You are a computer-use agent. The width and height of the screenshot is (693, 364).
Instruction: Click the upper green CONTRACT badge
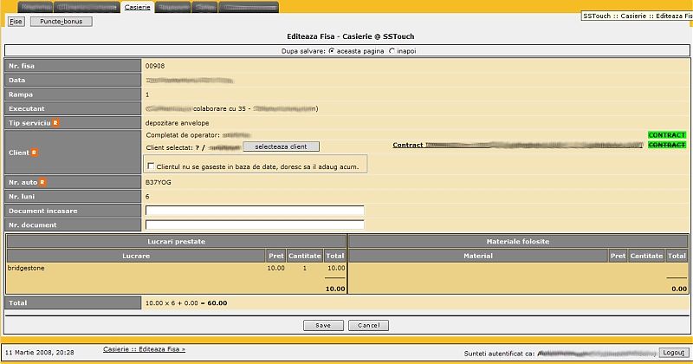click(667, 135)
